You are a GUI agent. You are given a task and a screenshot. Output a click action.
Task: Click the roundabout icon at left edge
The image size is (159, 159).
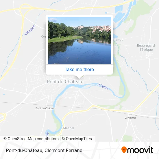[x=3, y=116]
